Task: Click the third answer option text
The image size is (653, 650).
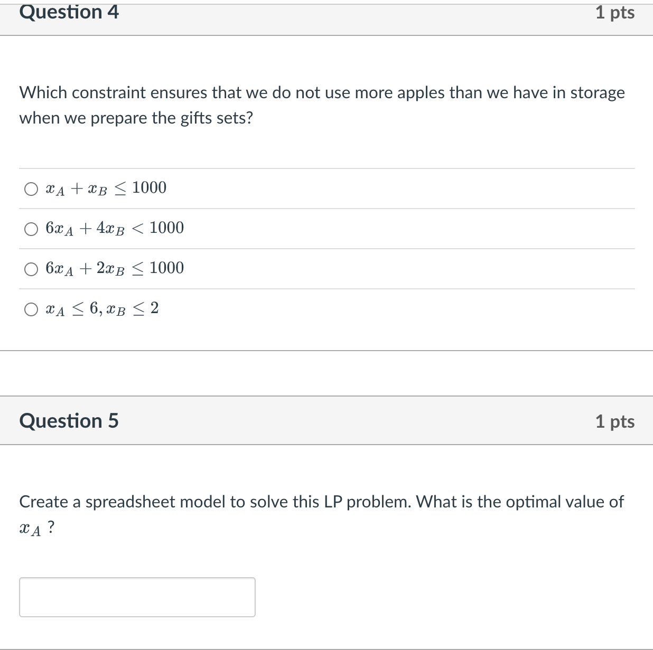Action: coord(114,268)
